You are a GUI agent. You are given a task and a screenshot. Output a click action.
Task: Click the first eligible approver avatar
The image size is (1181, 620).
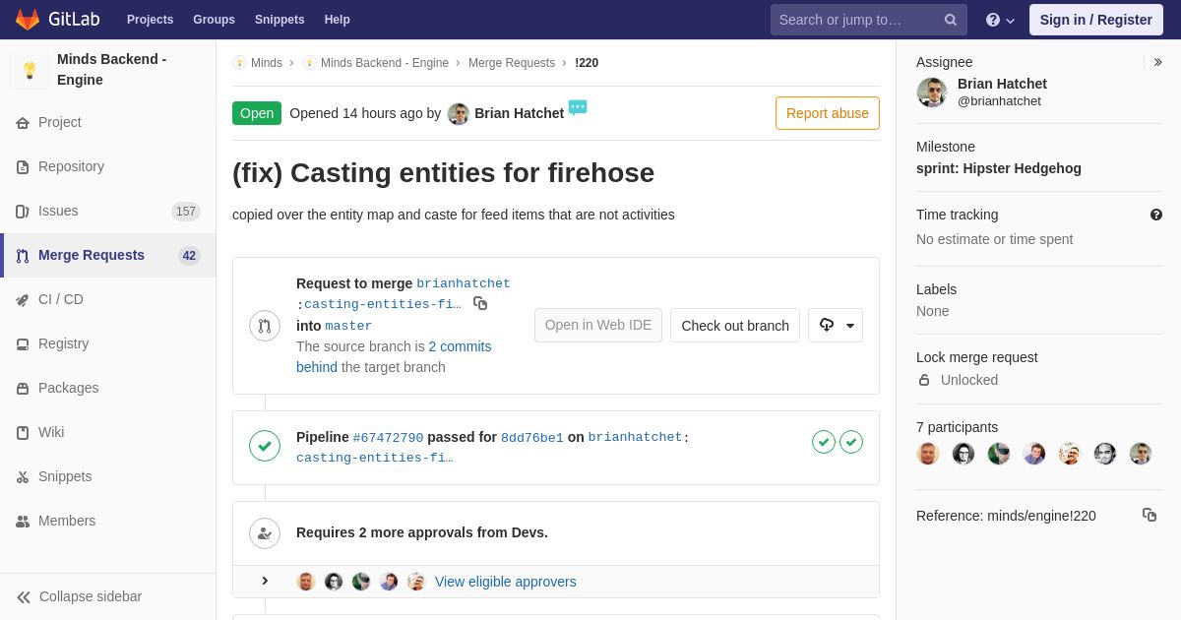click(x=306, y=582)
